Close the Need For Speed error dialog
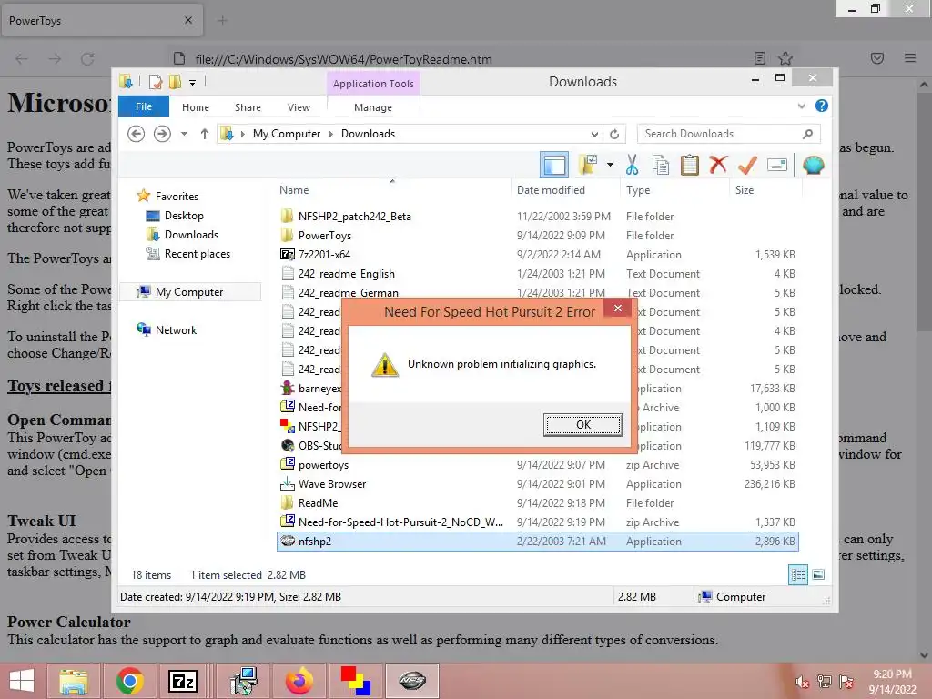Viewport: 932px width, 699px height. tap(618, 308)
